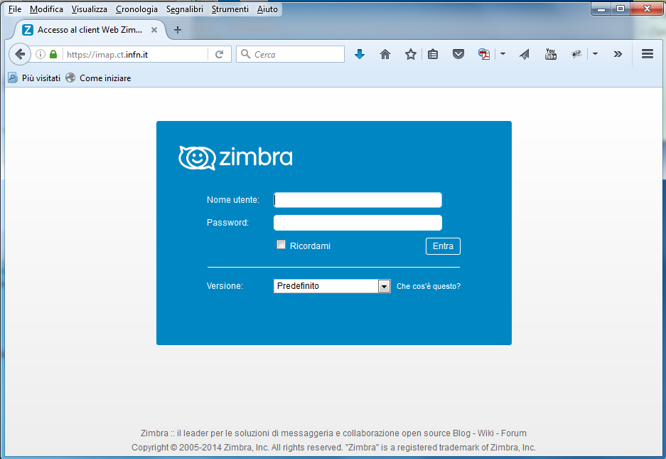
Task: Select the Accesso al client Web Zim... tab
Action: coord(90,30)
